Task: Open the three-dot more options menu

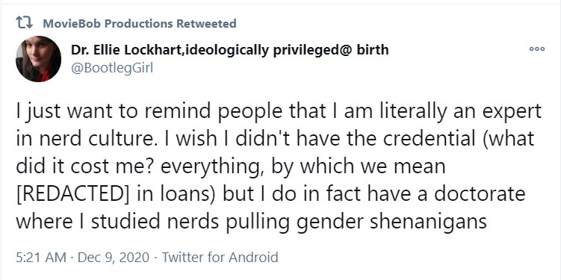Action: pyautogui.click(x=537, y=49)
